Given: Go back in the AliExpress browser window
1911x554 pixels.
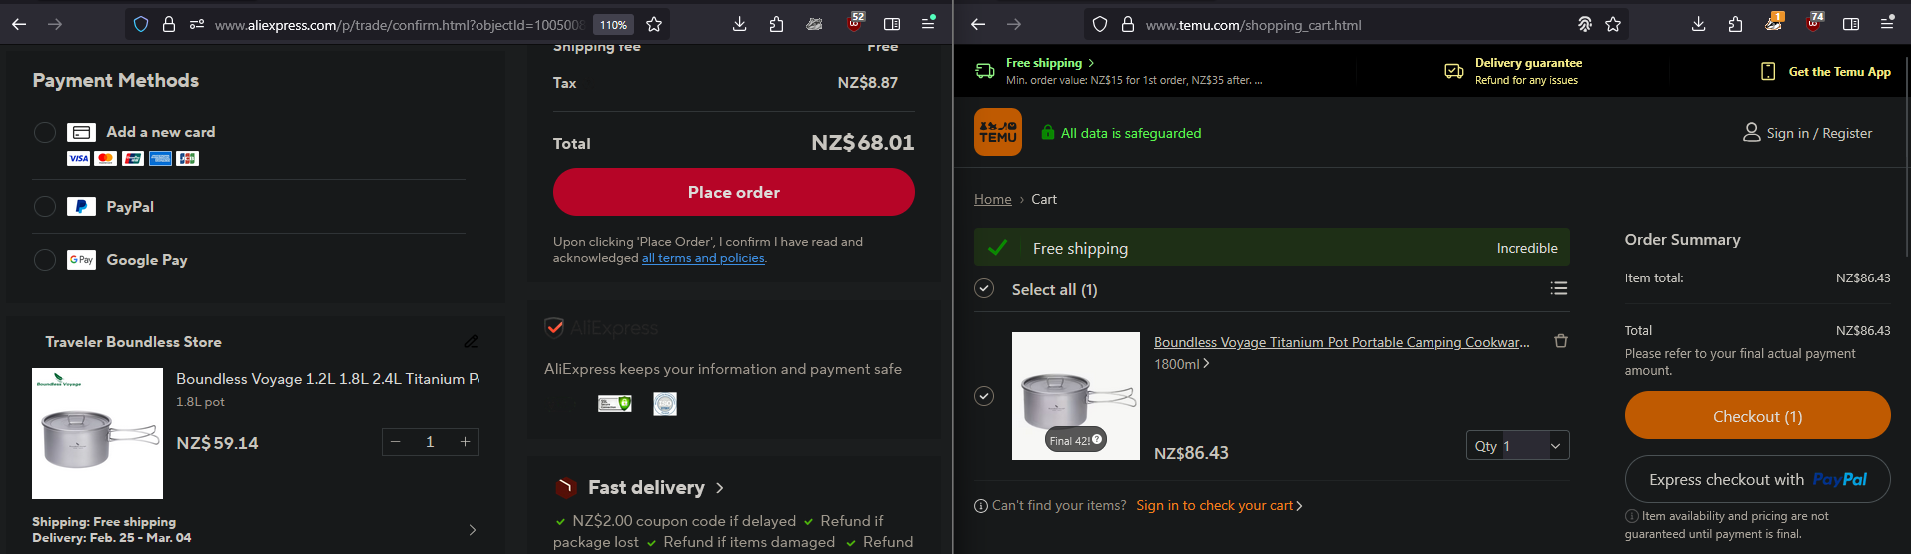Looking at the screenshot, I should pos(19,24).
